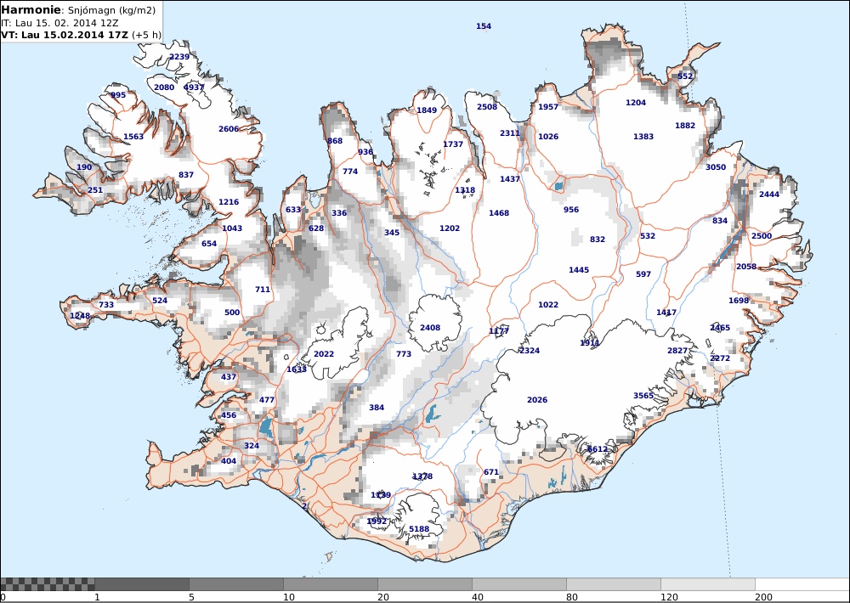Select the snow value 2324
This screenshot has height=603, width=850.
(x=530, y=351)
